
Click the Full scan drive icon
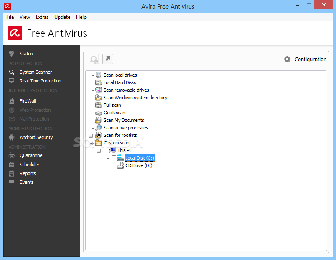[98, 105]
